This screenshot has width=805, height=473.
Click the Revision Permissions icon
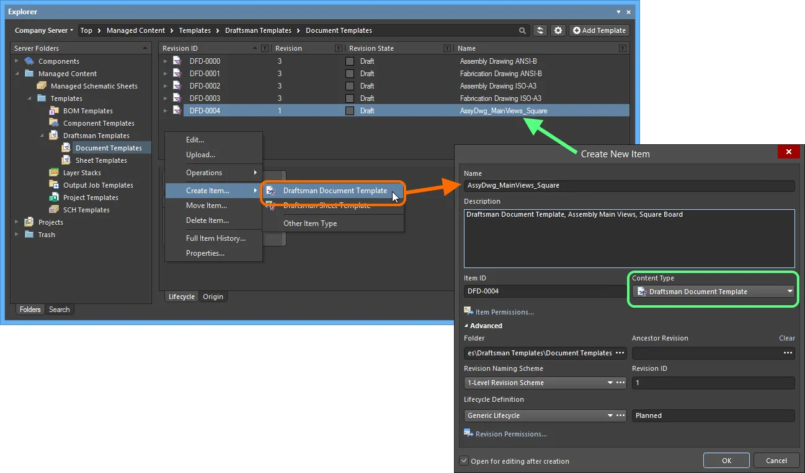point(468,433)
